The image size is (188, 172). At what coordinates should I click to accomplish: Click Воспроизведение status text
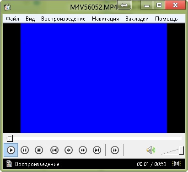[x=37, y=164]
